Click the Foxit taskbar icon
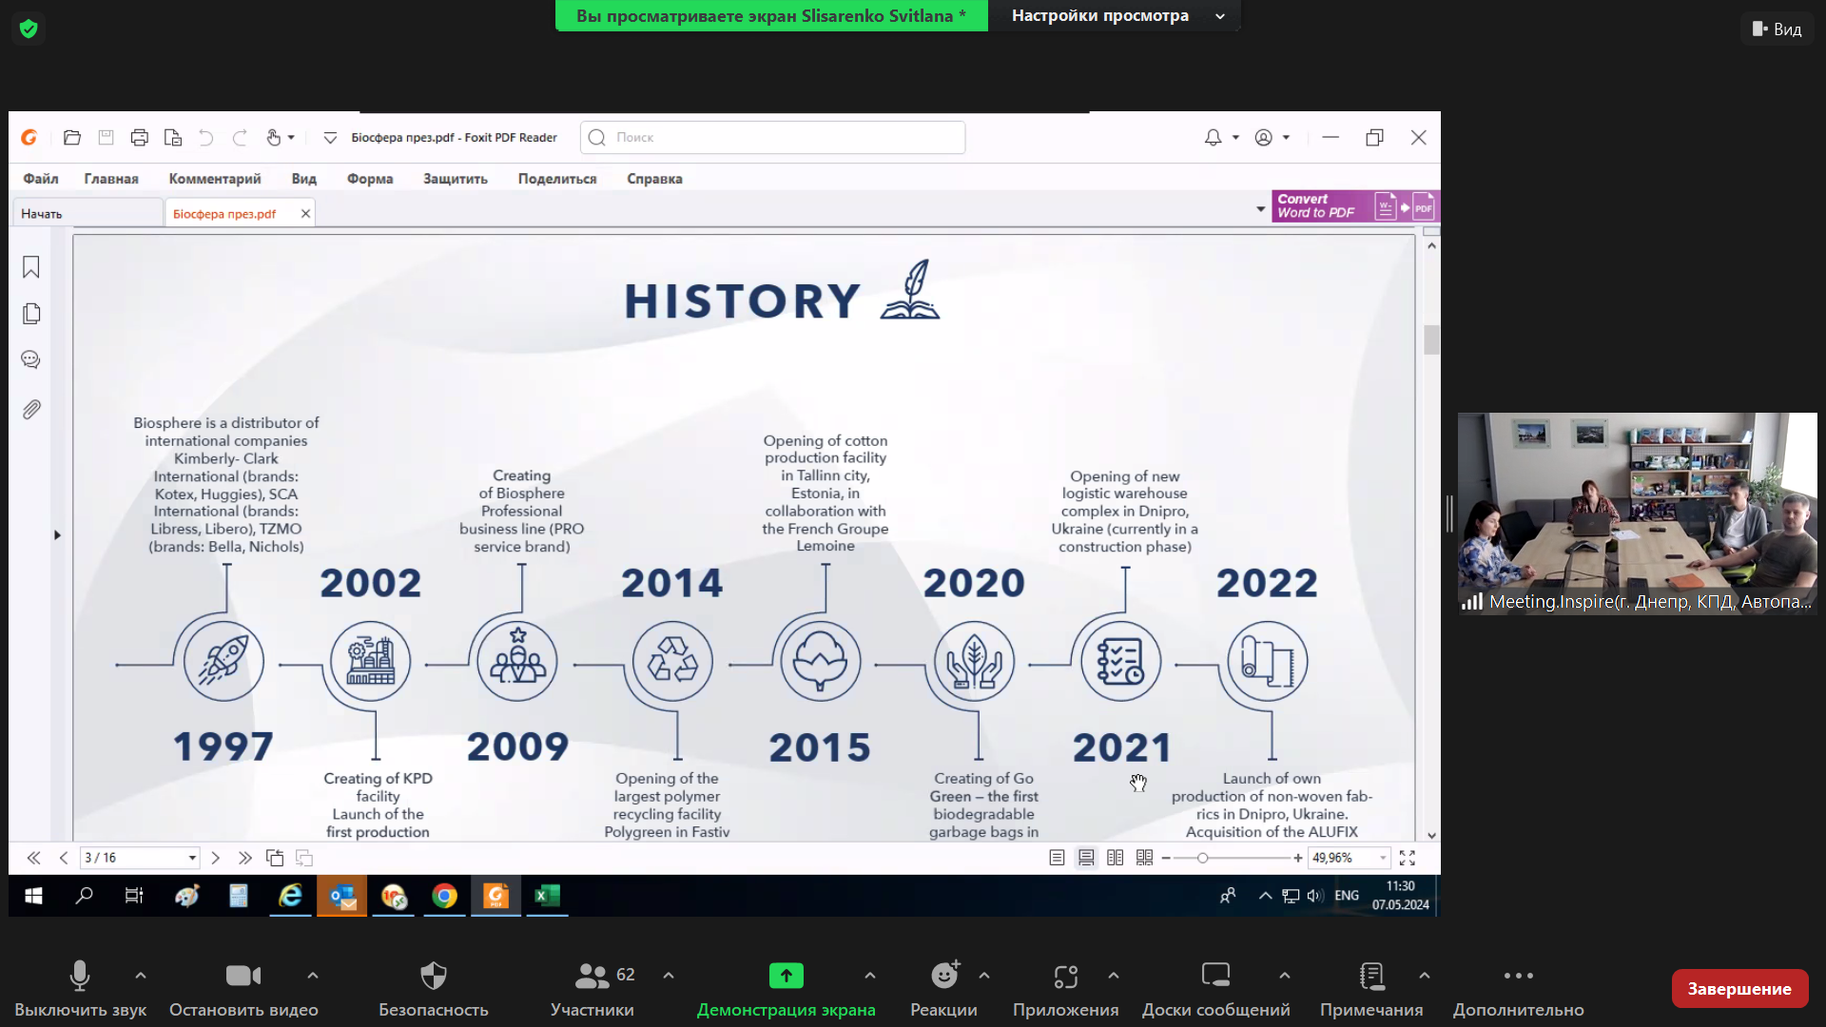The width and height of the screenshot is (1826, 1027). tap(495, 896)
